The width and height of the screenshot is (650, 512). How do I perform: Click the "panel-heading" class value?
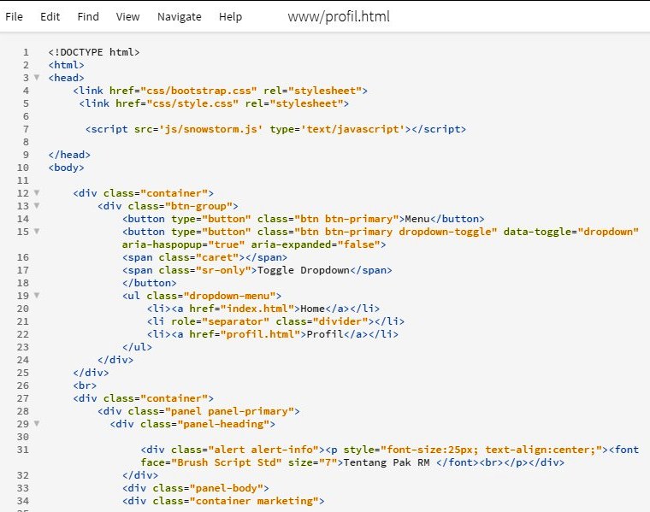(x=223, y=424)
